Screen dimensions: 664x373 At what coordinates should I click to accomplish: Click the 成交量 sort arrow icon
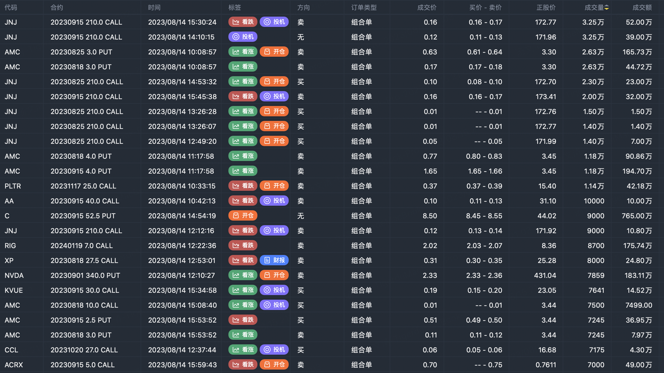(607, 8)
